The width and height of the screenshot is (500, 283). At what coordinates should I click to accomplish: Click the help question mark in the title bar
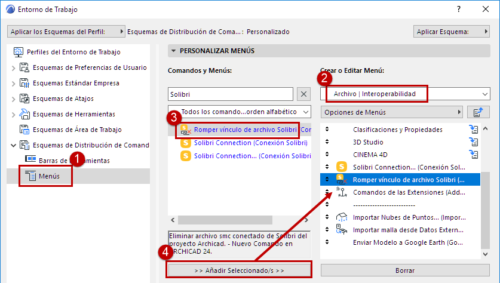tap(459, 9)
